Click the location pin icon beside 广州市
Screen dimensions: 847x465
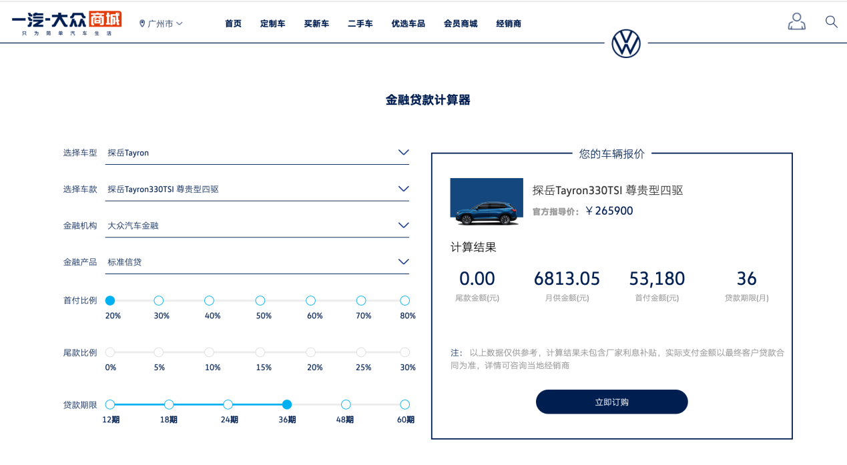[142, 23]
